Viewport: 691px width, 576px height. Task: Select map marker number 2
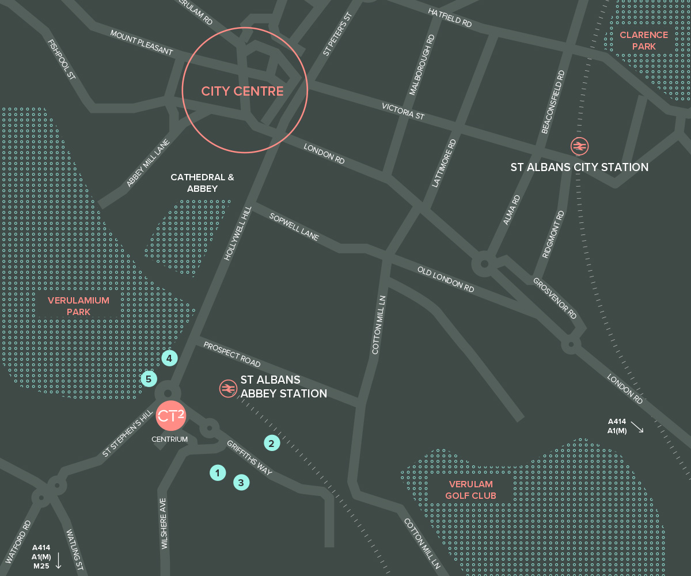click(x=272, y=443)
